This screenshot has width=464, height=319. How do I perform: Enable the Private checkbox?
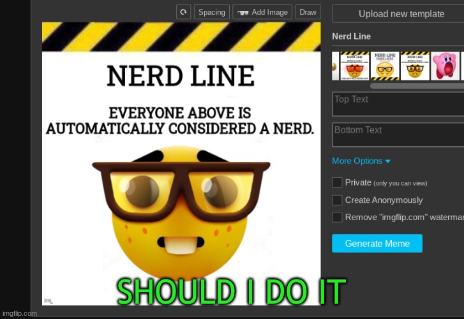click(337, 182)
